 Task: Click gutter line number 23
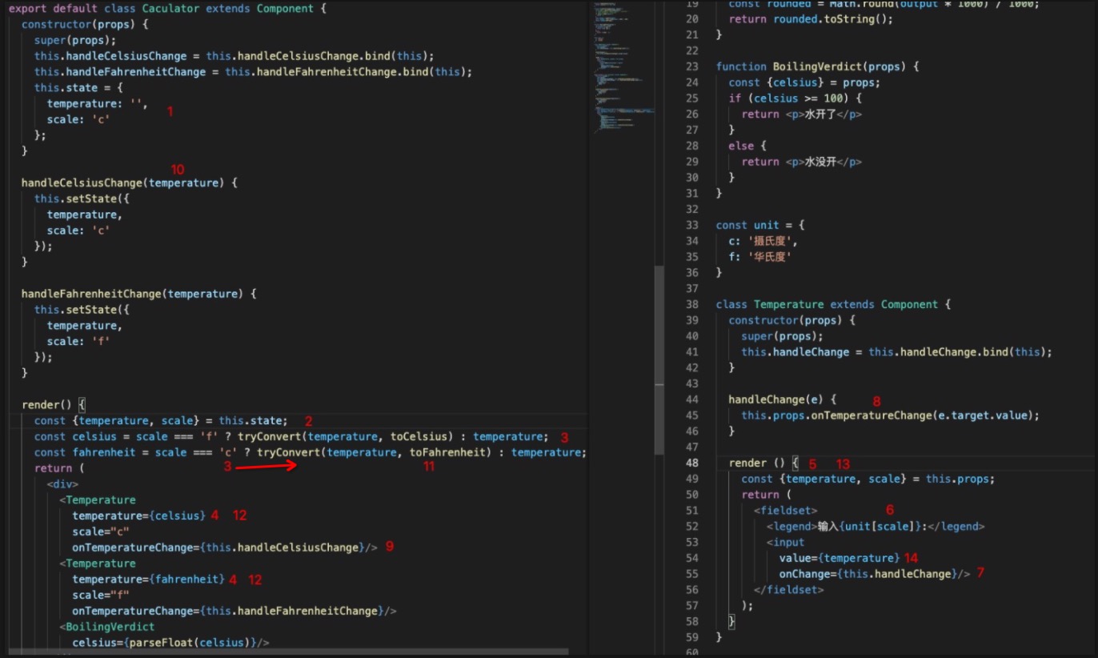tap(692, 66)
